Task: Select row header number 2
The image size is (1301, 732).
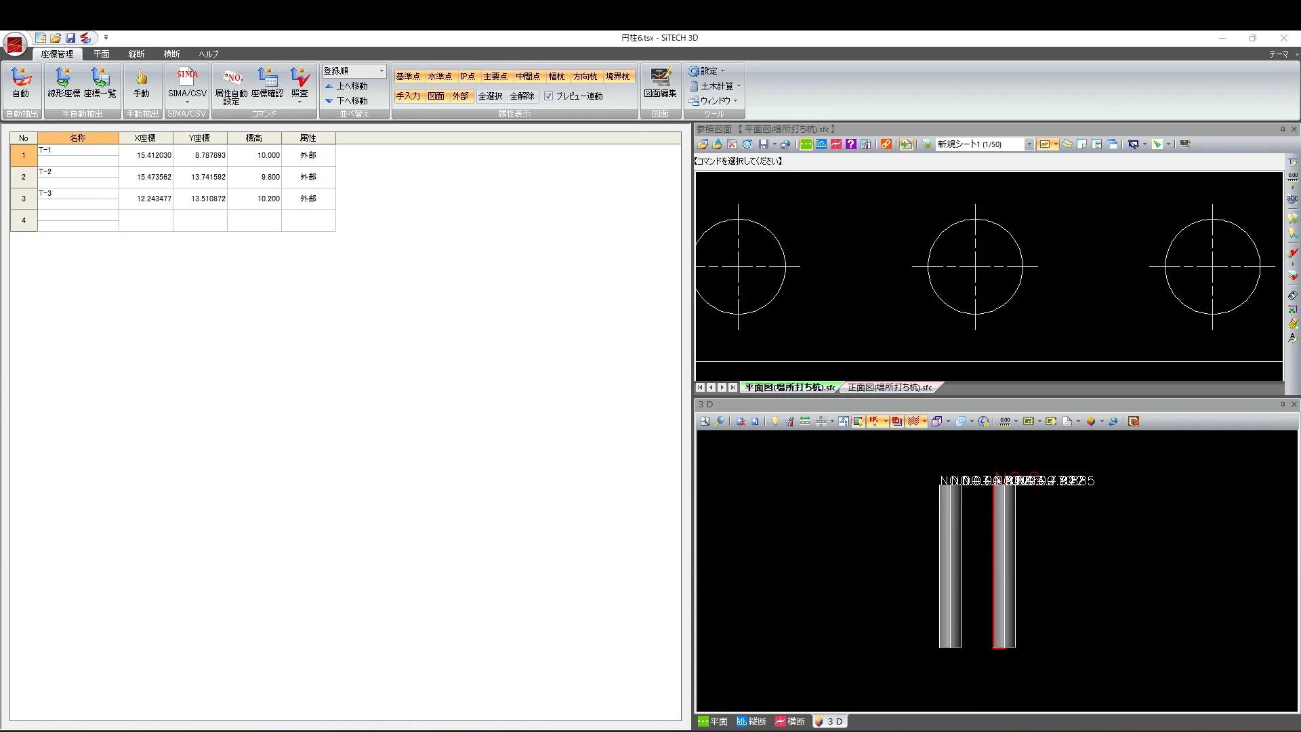Action: coord(24,177)
